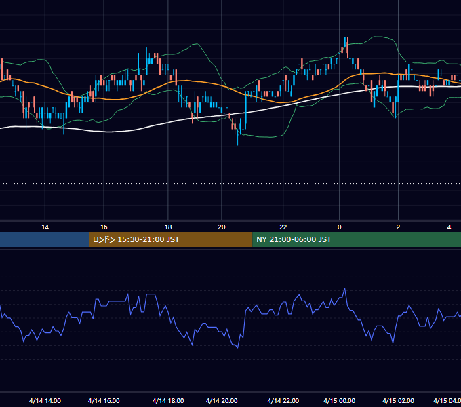This screenshot has width=461, height=407.
Task: Click the '22' hour label on upper axis
Action: coord(283,227)
